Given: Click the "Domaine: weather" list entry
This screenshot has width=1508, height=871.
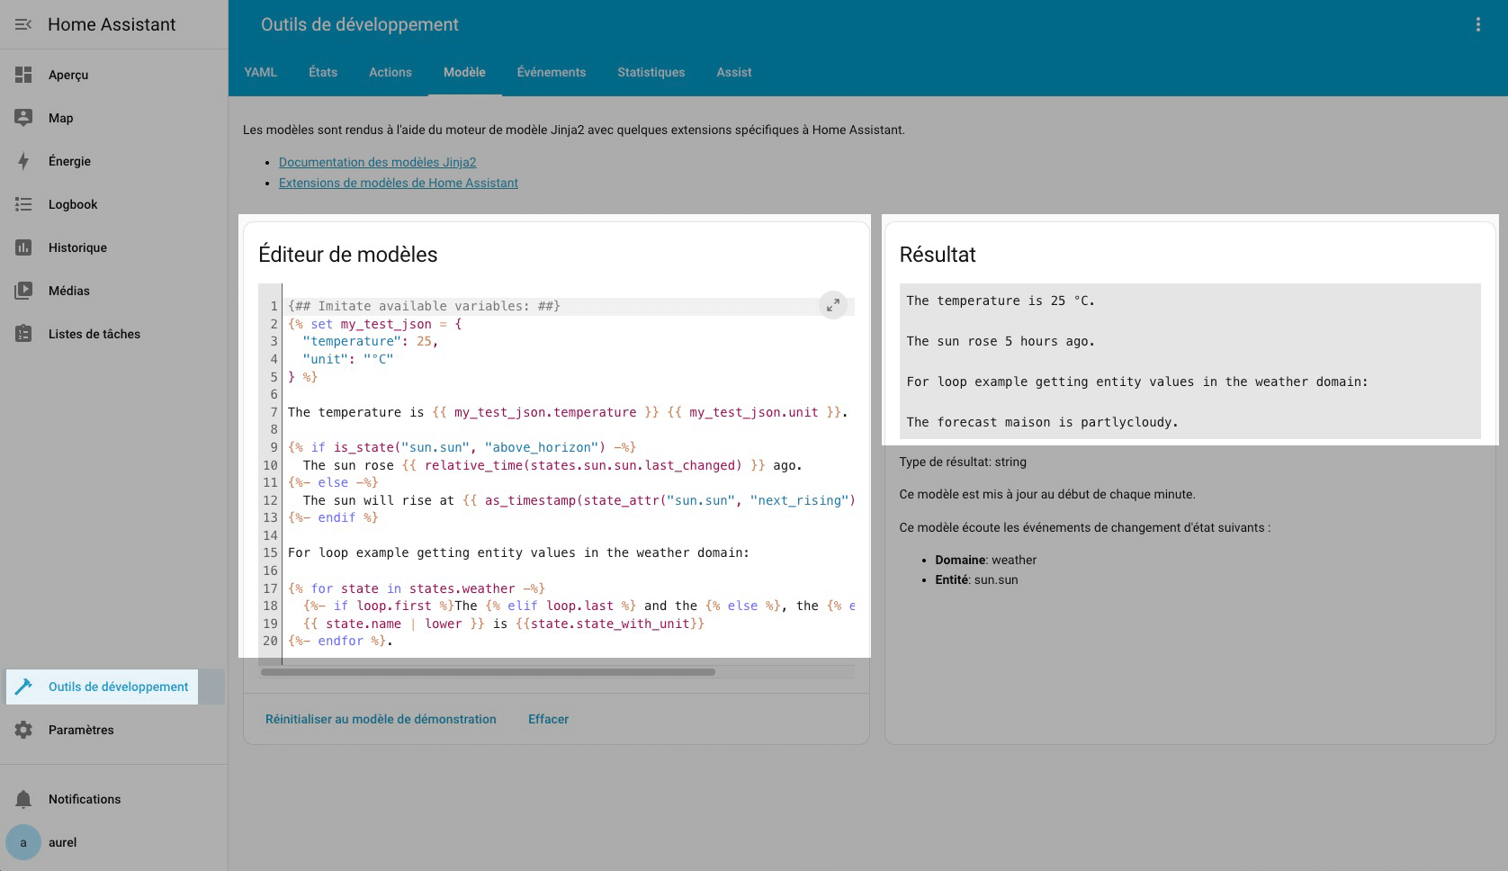Looking at the screenshot, I should (x=985, y=560).
